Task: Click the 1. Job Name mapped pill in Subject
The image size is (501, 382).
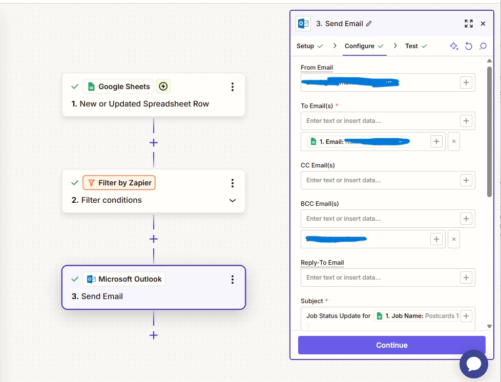Action: point(416,316)
